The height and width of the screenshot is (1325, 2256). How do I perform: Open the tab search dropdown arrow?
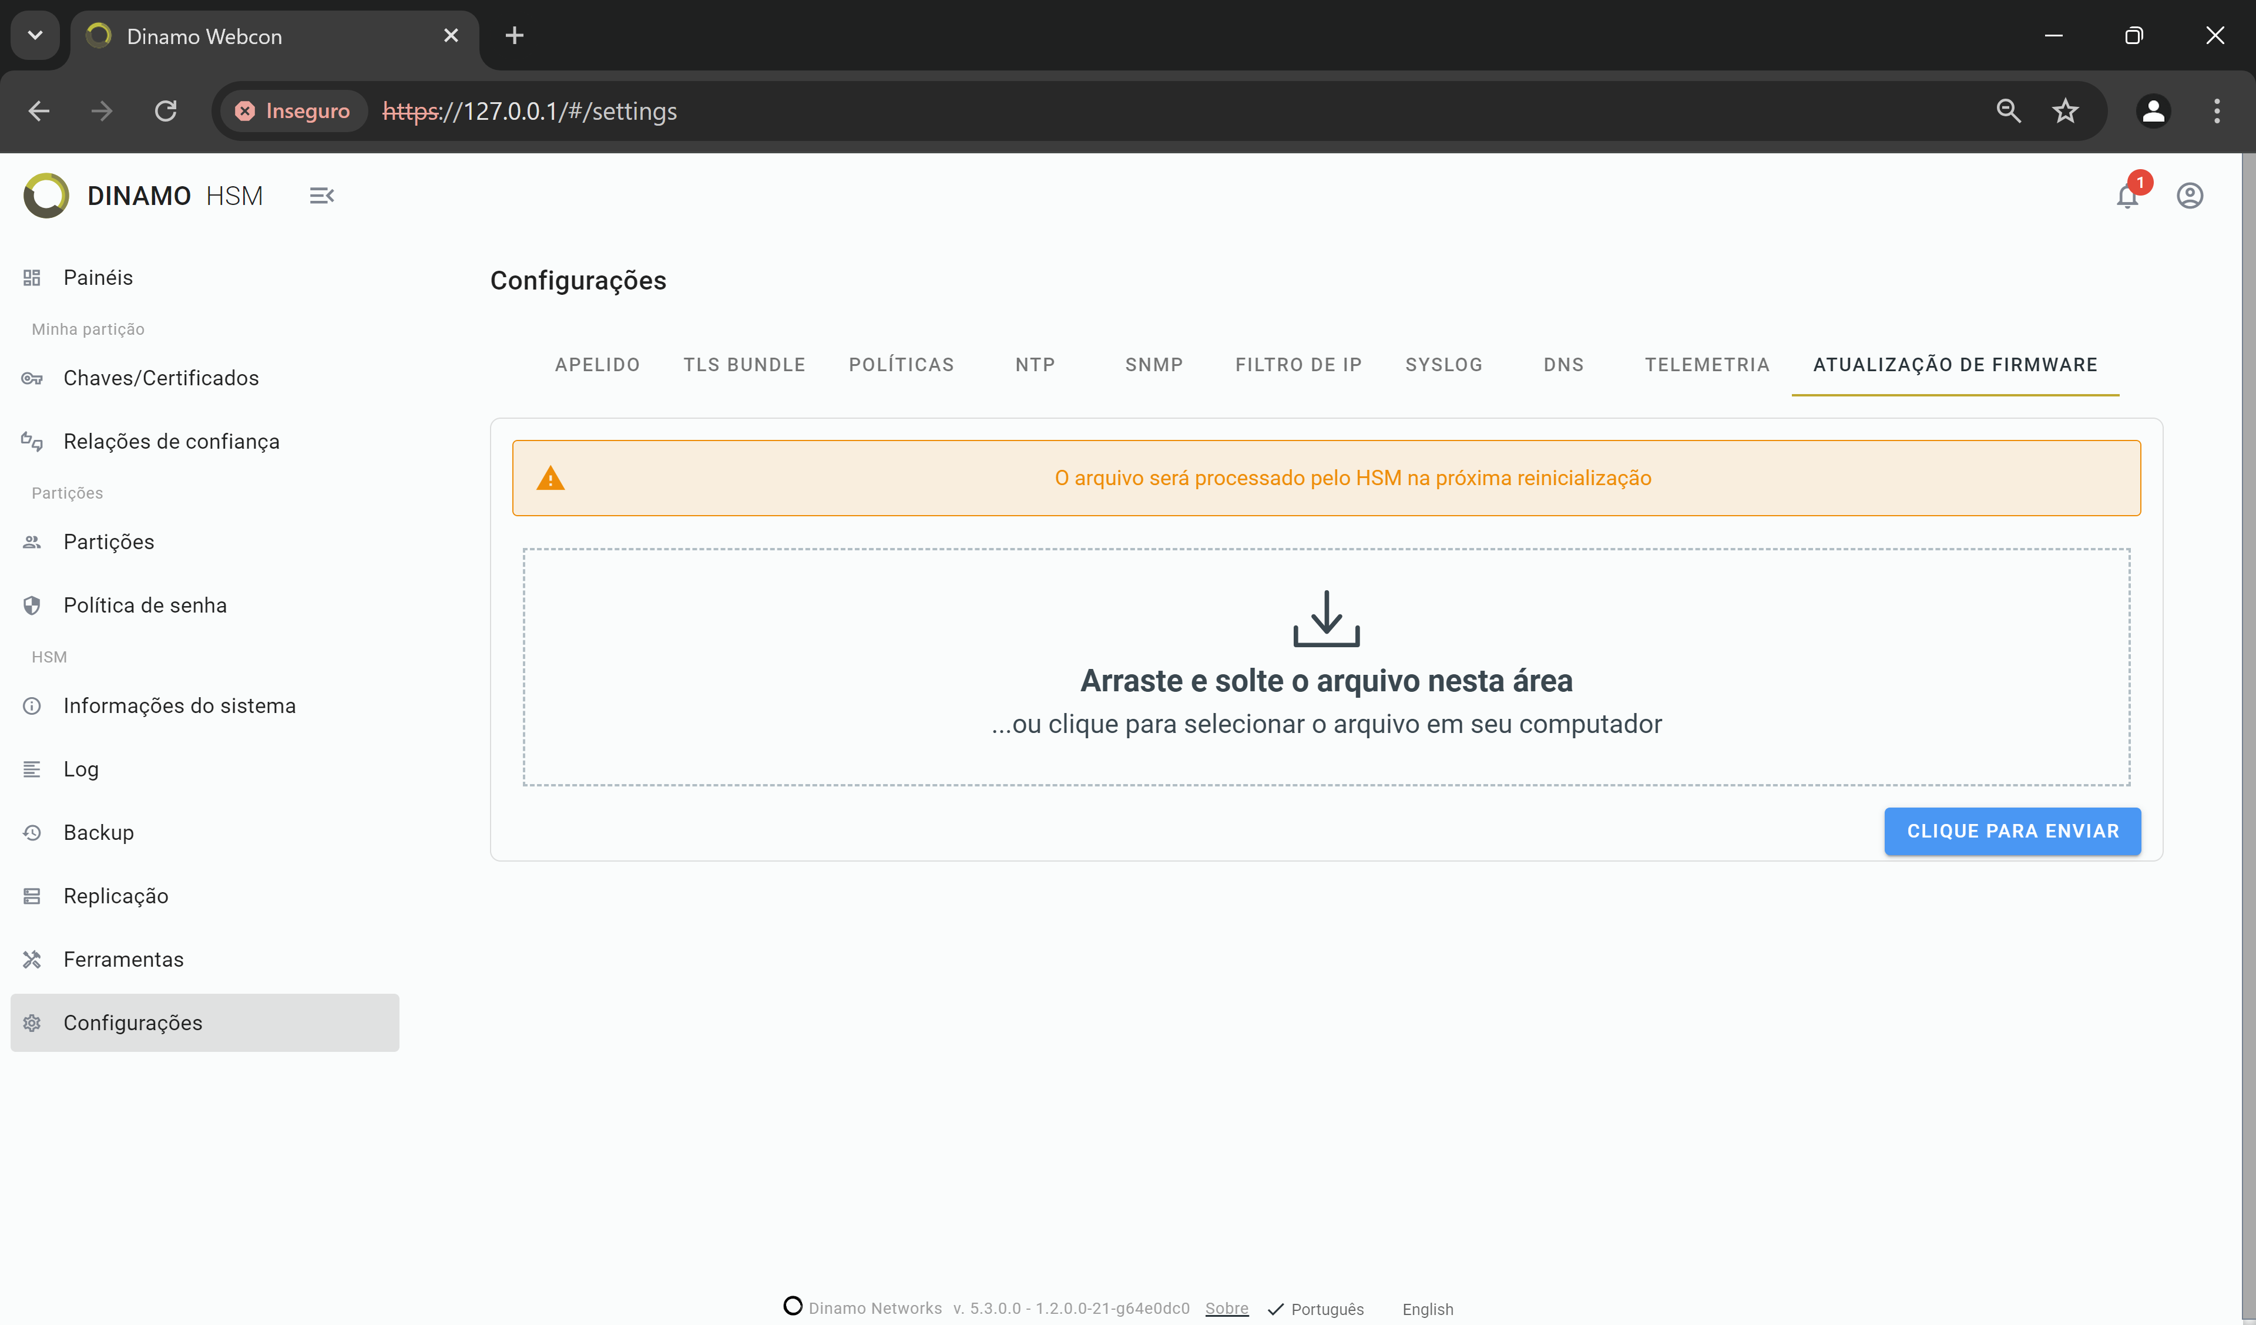35,36
